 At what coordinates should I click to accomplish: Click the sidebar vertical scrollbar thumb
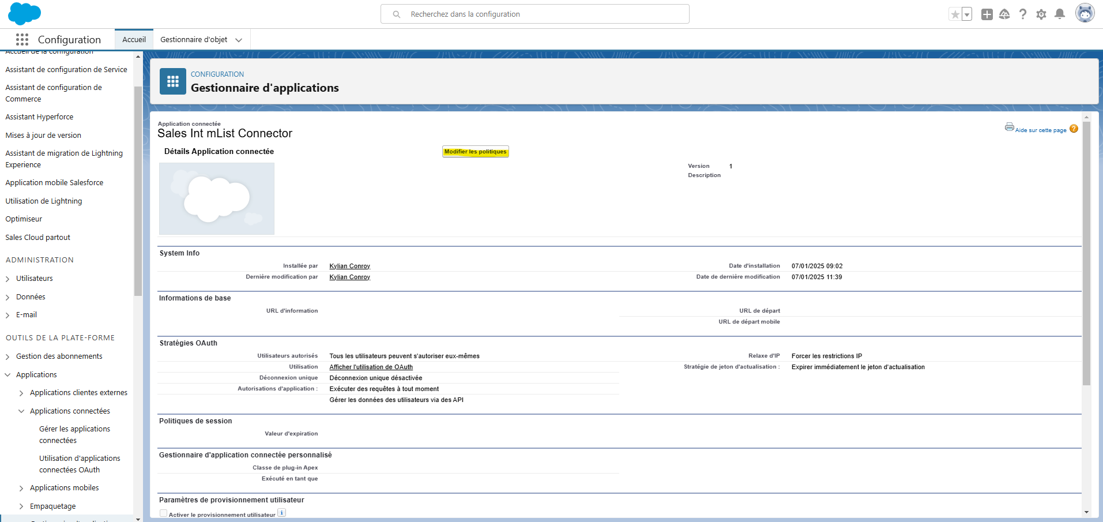pos(138,190)
